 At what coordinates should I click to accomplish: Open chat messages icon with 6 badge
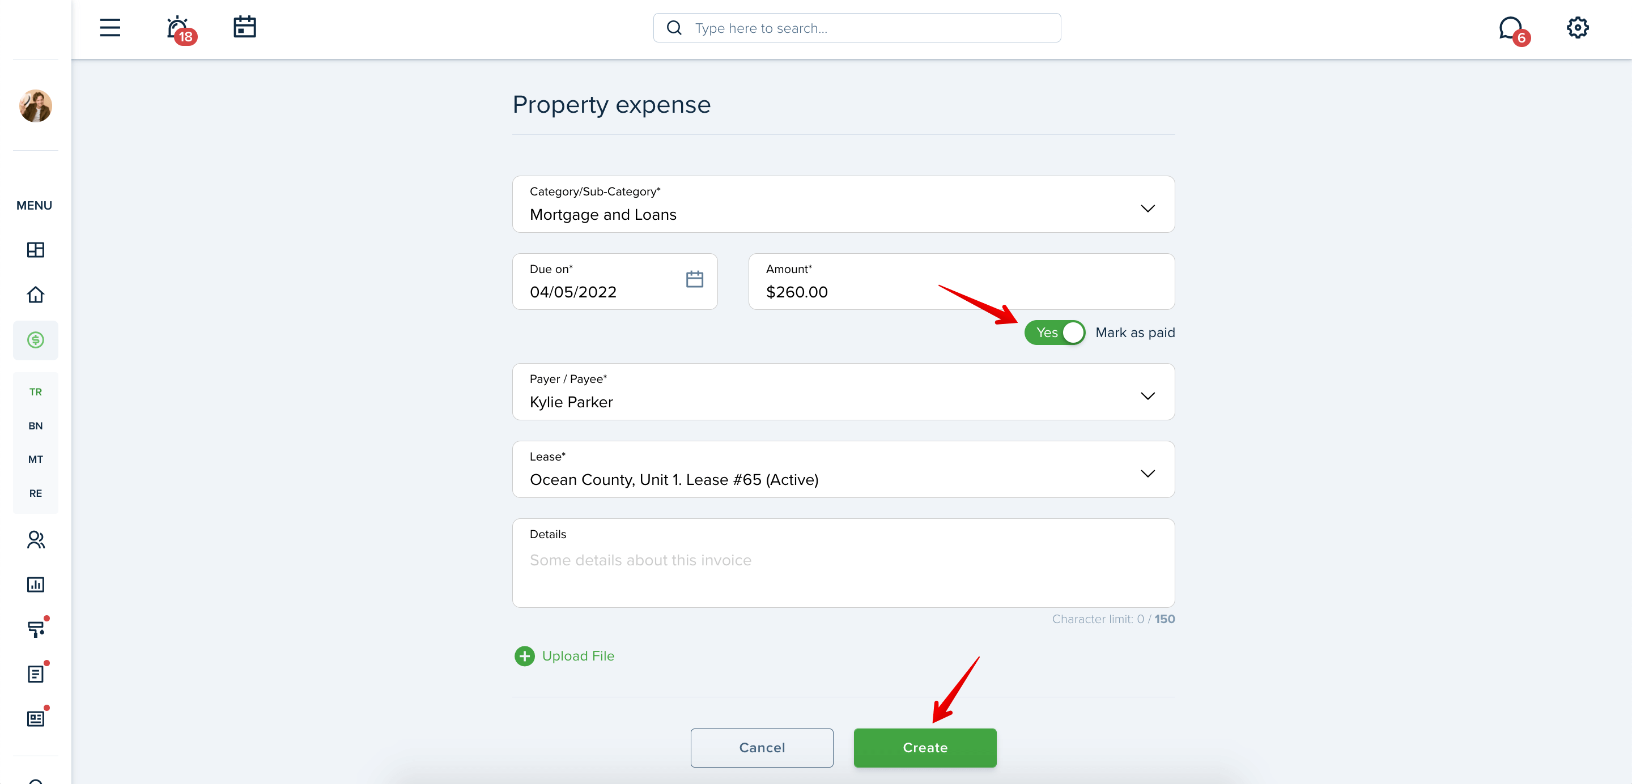point(1513,30)
